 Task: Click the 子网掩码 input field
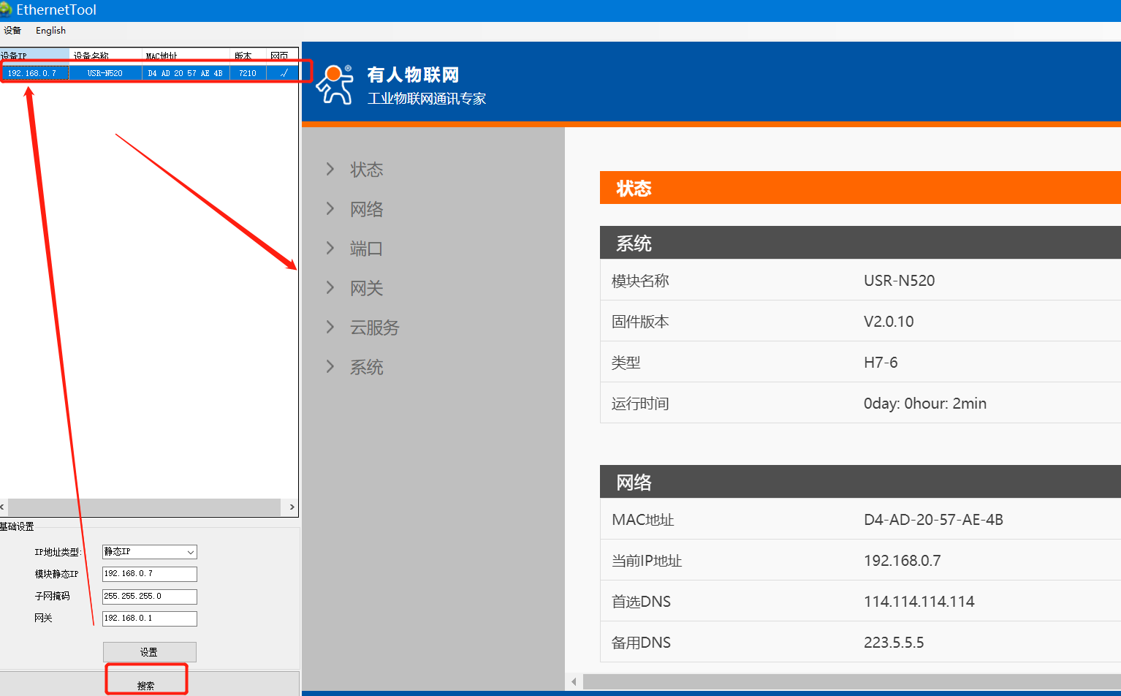[x=149, y=597]
